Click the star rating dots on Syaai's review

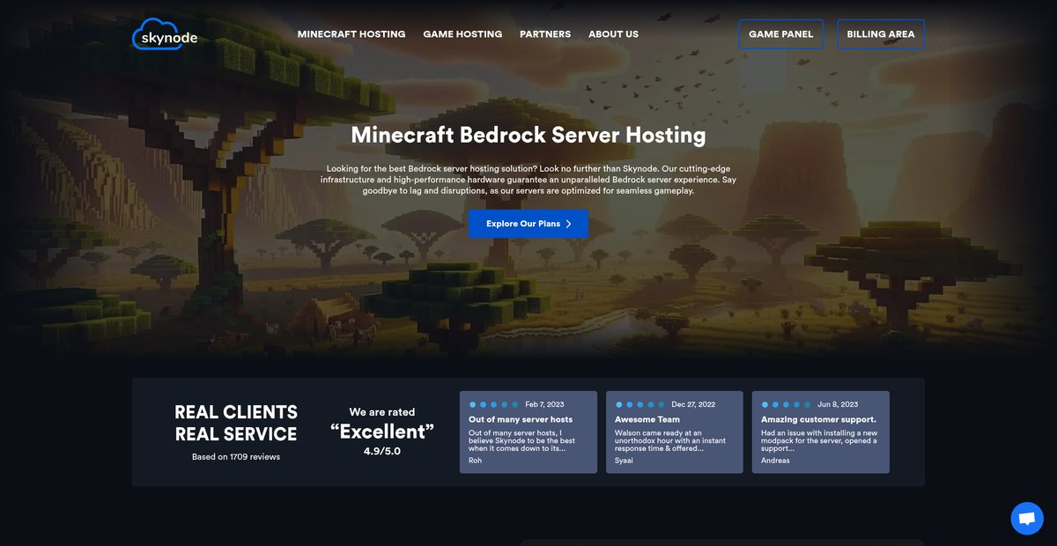tap(640, 404)
